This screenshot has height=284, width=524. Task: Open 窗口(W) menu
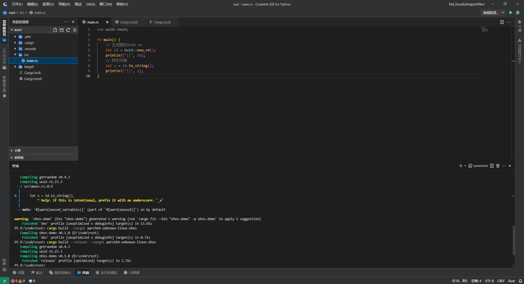106,4
